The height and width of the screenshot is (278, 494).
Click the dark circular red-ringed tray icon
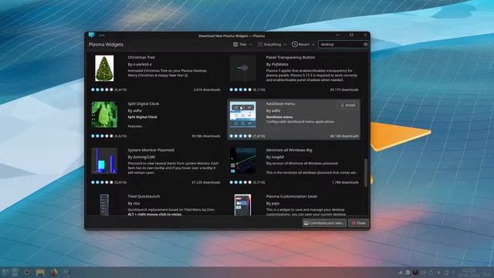coord(415,273)
